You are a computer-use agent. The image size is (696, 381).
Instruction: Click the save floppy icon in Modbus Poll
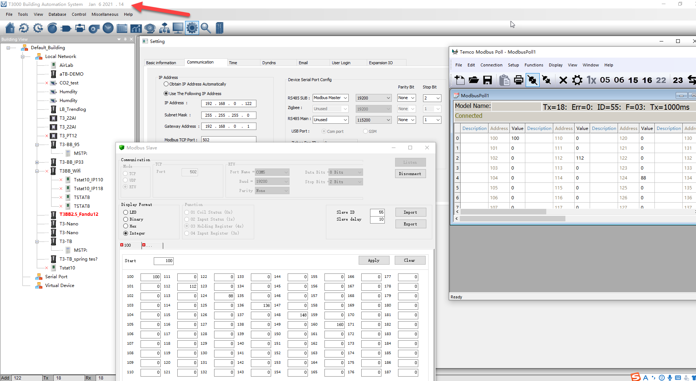click(x=487, y=80)
